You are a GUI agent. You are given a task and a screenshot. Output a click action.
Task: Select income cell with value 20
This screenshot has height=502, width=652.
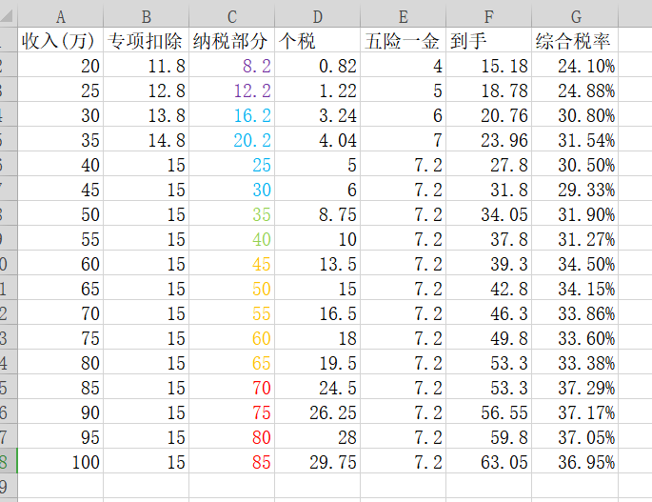61,65
